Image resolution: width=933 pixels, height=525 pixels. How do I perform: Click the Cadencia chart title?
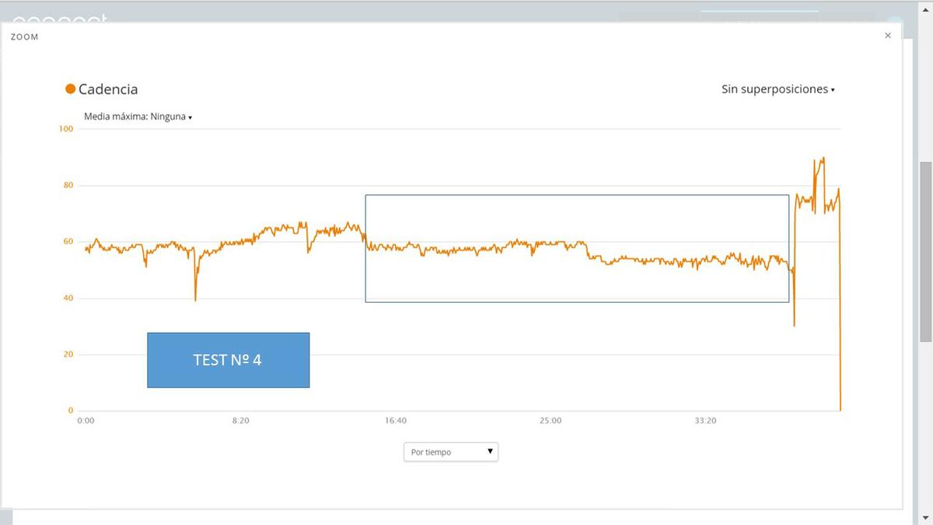click(108, 89)
